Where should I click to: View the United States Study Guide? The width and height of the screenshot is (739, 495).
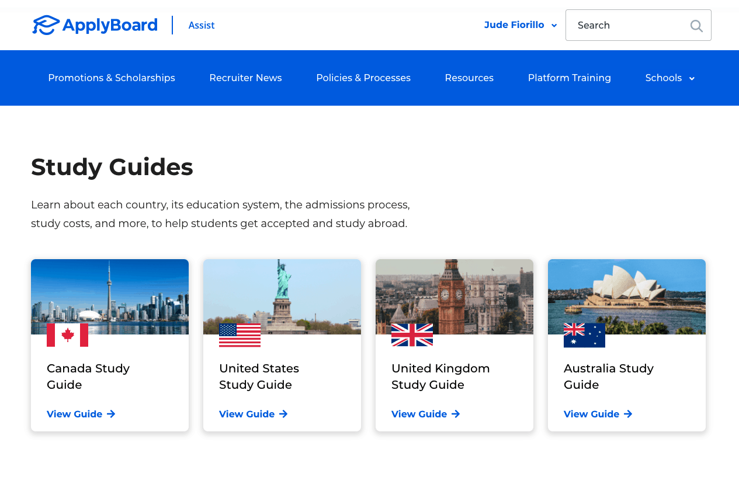247,414
